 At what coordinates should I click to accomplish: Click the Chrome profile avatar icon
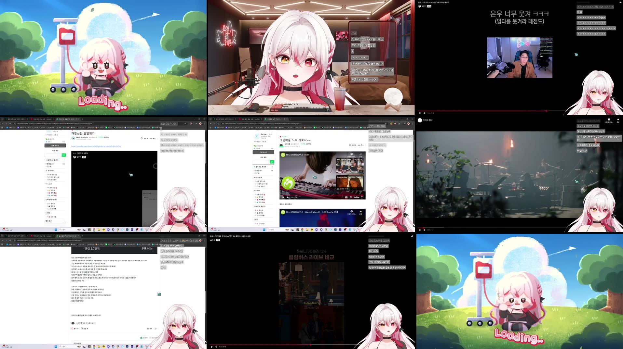(200, 123)
